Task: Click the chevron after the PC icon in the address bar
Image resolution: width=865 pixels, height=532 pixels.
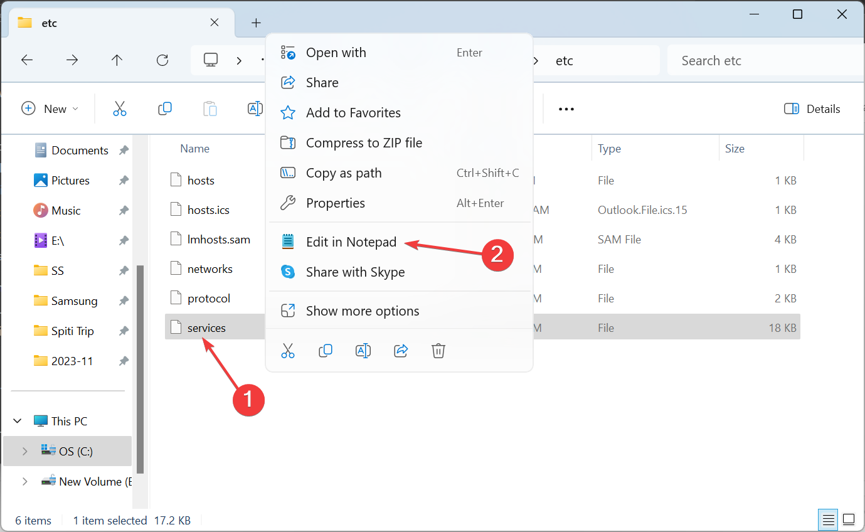Action: (239, 61)
